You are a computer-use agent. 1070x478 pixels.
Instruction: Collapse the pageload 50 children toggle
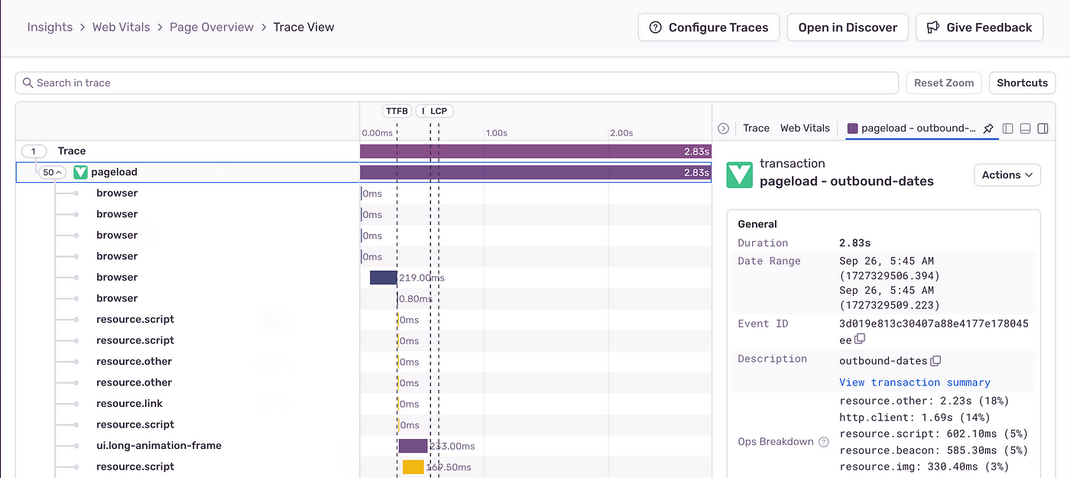click(53, 172)
